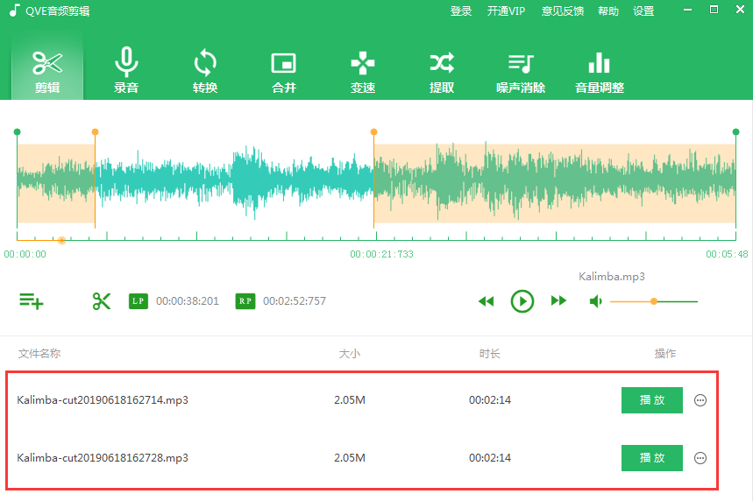Click 开通VIP in the title bar
The width and height of the screenshot is (753, 501).
tap(506, 11)
